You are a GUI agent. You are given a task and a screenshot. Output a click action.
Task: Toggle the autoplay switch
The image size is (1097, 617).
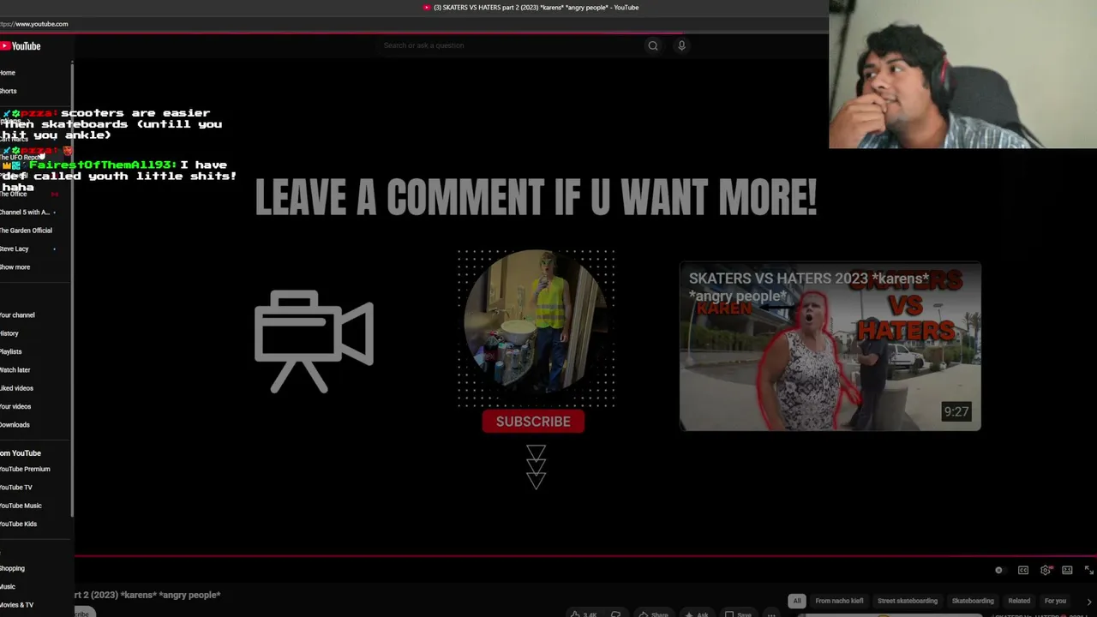[x=998, y=570]
